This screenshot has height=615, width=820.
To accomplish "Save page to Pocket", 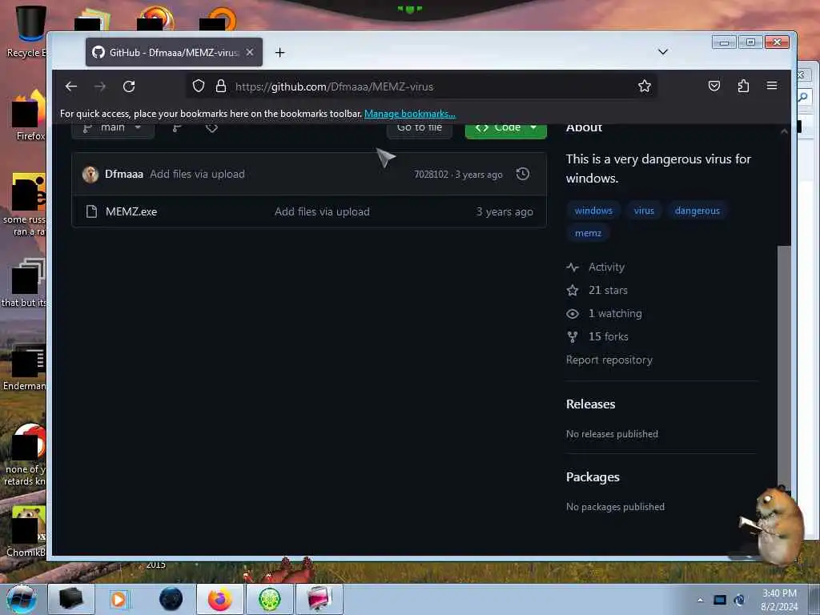I will [x=713, y=86].
